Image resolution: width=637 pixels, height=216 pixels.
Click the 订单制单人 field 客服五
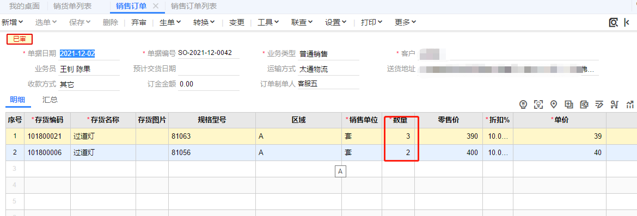point(329,84)
